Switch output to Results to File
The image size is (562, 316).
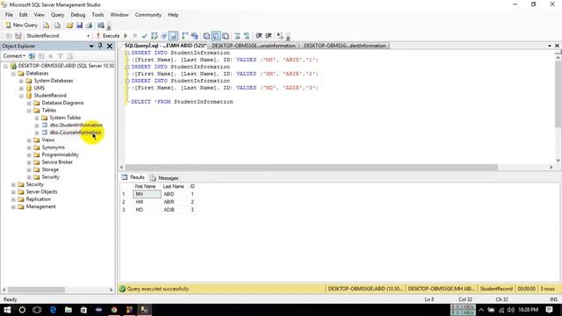click(x=226, y=36)
